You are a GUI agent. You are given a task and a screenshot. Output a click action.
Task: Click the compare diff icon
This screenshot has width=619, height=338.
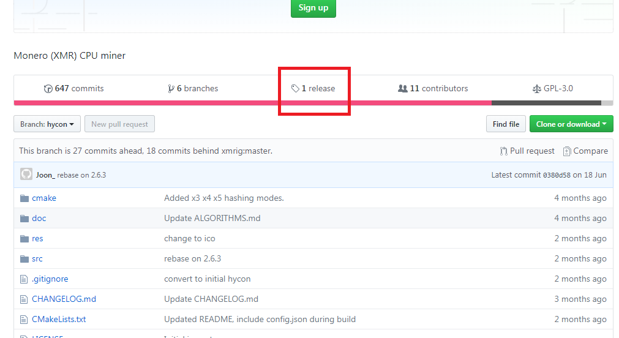(567, 151)
